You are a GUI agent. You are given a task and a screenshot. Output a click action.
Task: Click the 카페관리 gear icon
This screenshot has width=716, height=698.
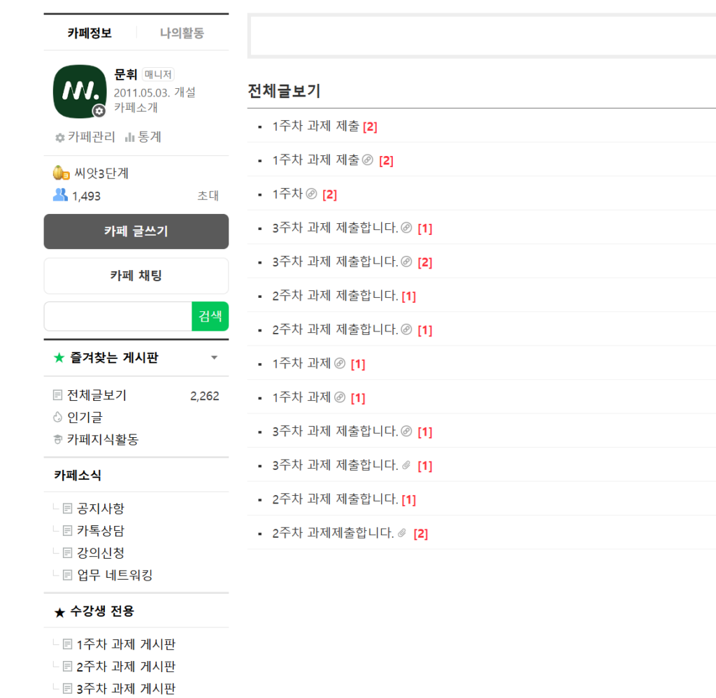point(59,138)
